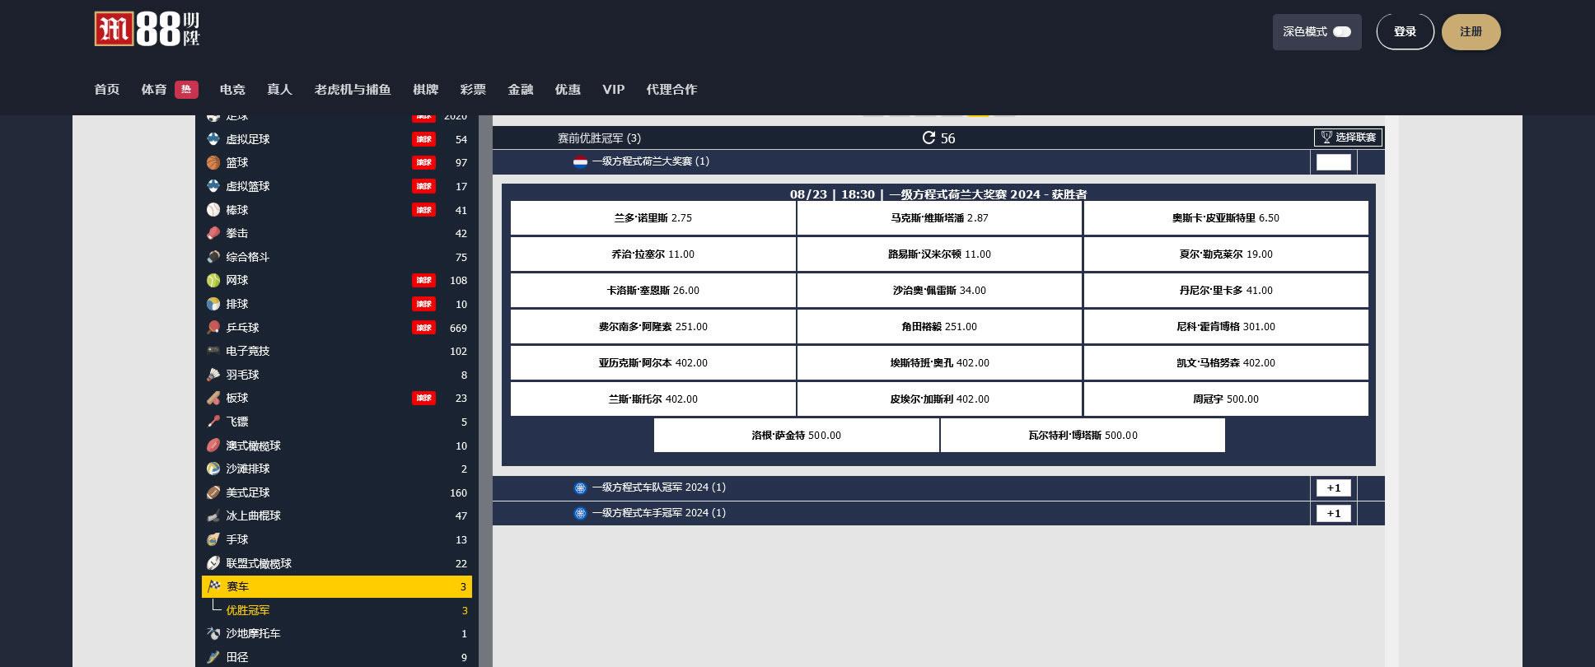Select the esports gamepad icon
The image size is (1595, 667).
(x=213, y=351)
